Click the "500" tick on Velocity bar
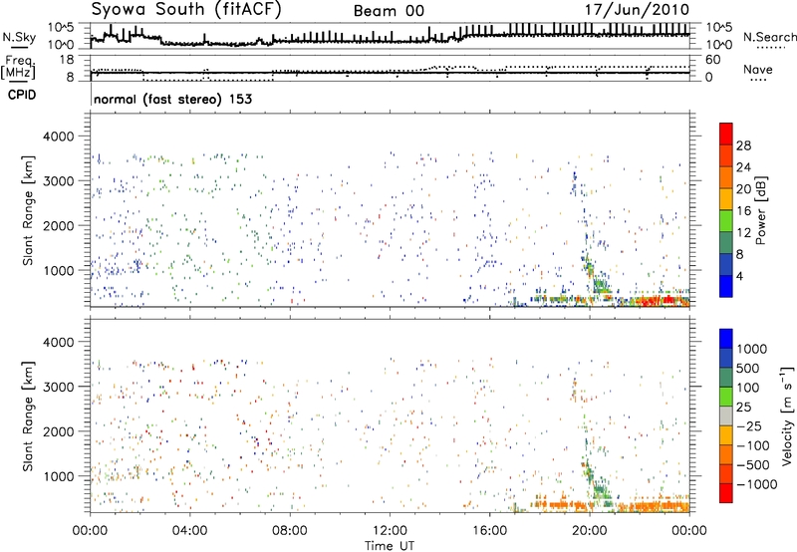 coord(748,368)
